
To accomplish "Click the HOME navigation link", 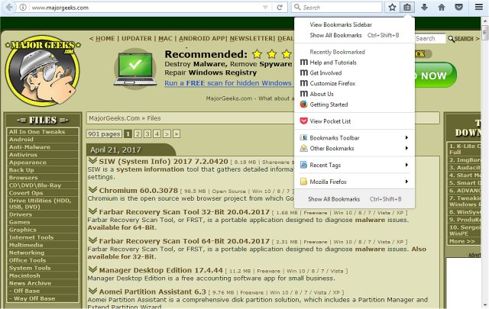I will [105, 39].
